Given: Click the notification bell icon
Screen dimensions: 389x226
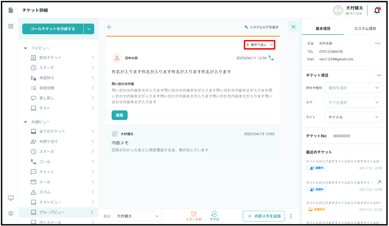Looking at the screenshot, I should coord(377,10).
